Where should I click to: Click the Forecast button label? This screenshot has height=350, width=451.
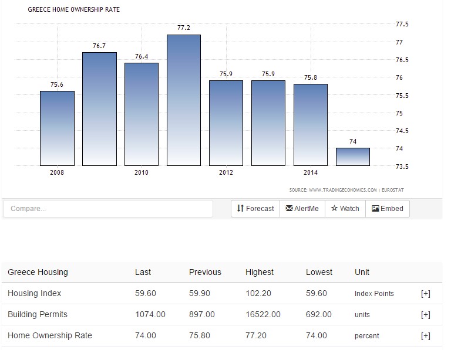[260, 209]
